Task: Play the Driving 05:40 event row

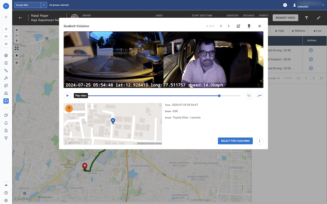Action: click(311, 50)
